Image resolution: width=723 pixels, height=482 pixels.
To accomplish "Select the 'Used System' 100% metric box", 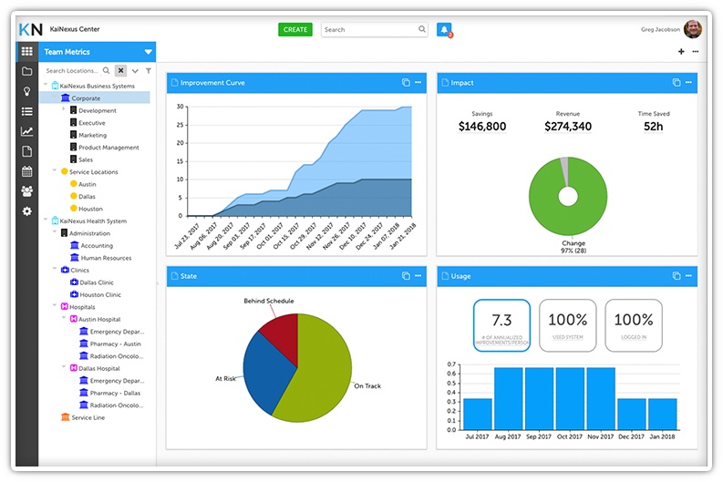I will [x=567, y=325].
